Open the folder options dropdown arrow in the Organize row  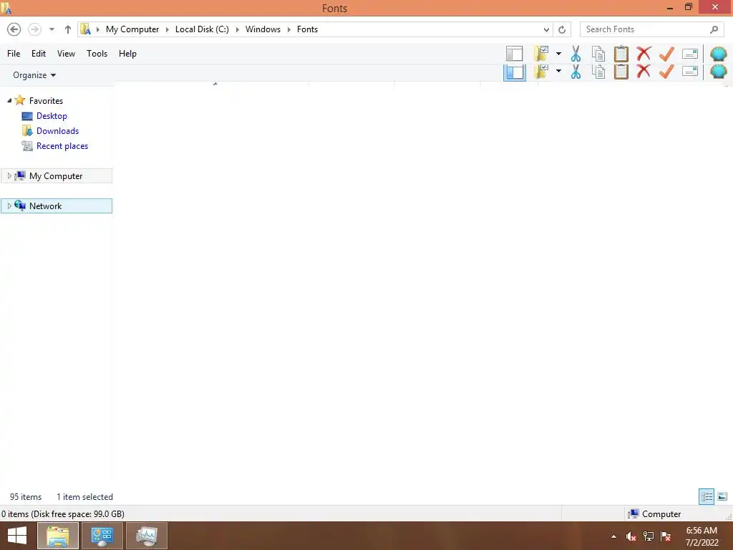(x=558, y=71)
